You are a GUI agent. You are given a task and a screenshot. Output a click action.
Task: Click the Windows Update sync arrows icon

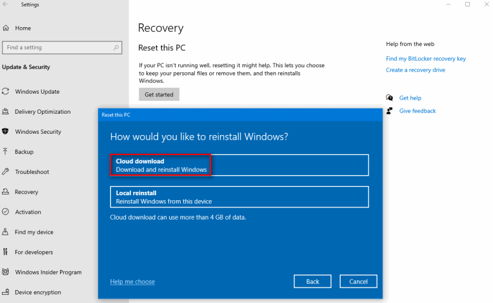5,92
